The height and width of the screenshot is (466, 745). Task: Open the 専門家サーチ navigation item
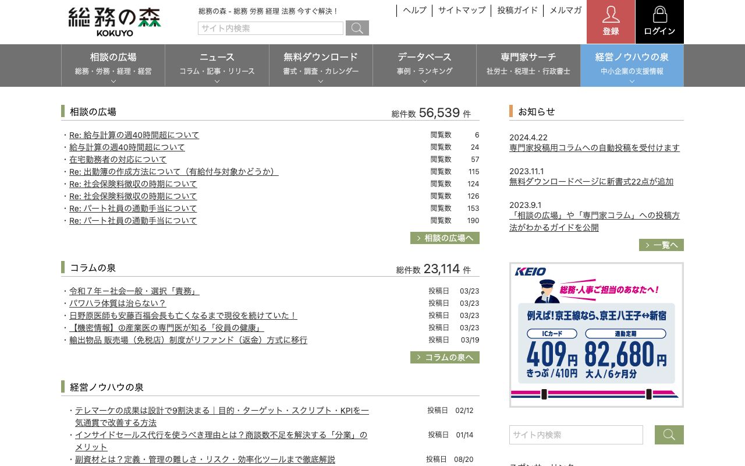[x=528, y=57]
